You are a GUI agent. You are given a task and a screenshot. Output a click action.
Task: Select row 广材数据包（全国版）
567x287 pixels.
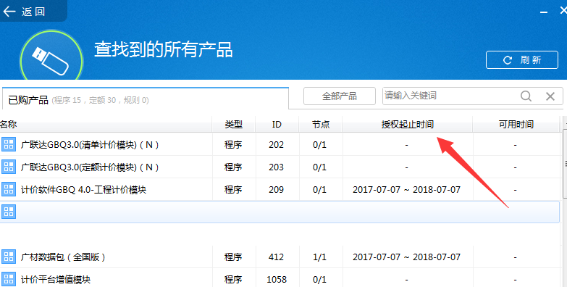pos(280,257)
